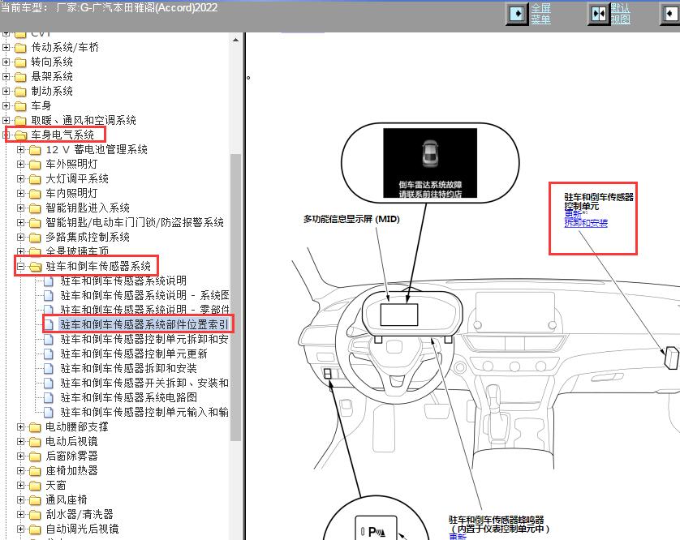The image size is (680, 540).
Task: Select the 通风座椅 folder icon
Action: [x=35, y=500]
